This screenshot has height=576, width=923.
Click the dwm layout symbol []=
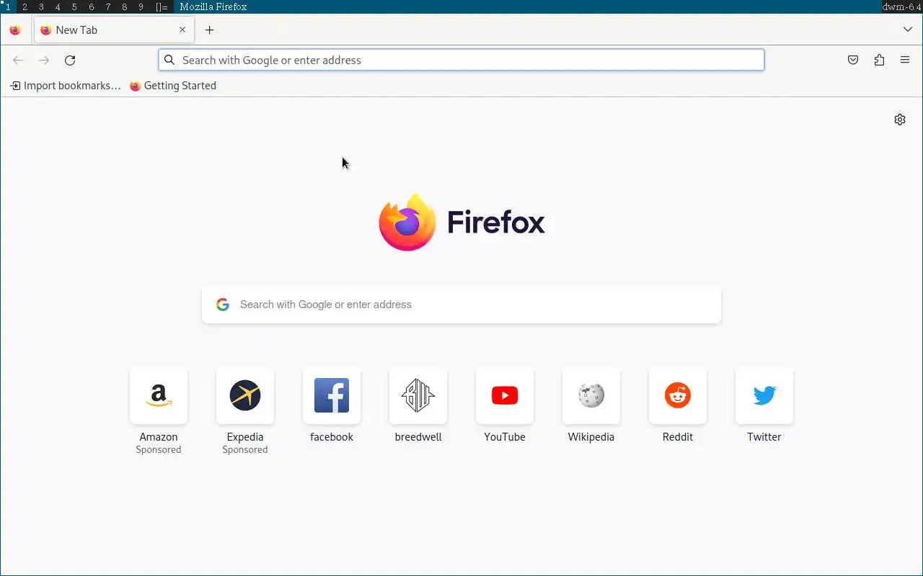pyautogui.click(x=162, y=7)
